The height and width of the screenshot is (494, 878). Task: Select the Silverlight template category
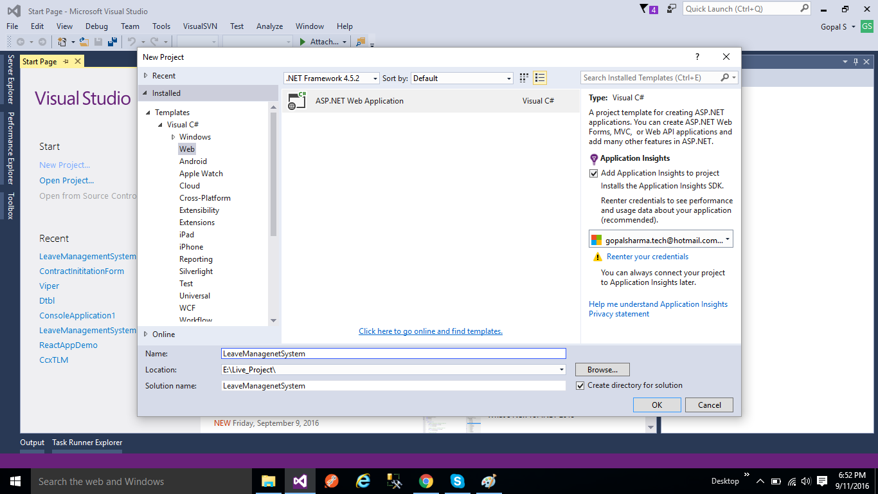pos(196,271)
